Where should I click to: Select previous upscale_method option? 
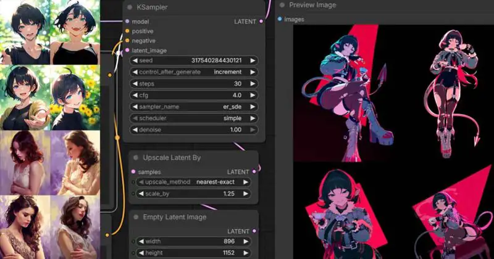141,182
